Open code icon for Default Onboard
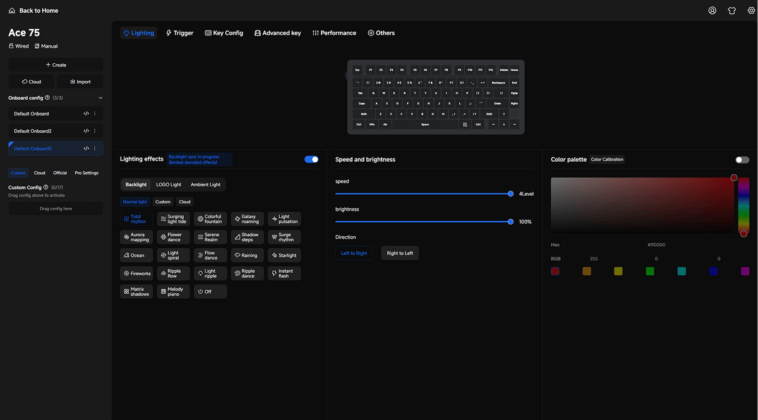 click(x=86, y=114)
